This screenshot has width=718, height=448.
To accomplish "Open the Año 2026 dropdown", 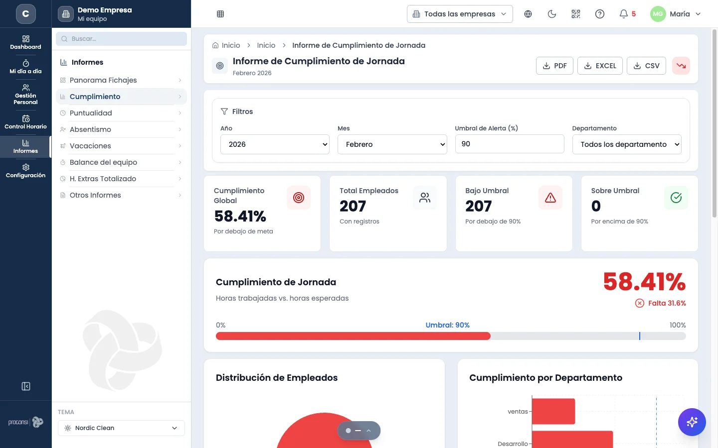I will point(275,144).
